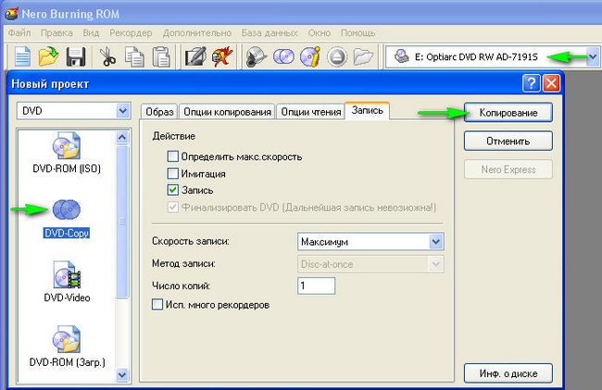Select the Запись tab
Image resolution: width=602 pixels, height=390 pixels.
pyautogui.click(x=368, y=111)
